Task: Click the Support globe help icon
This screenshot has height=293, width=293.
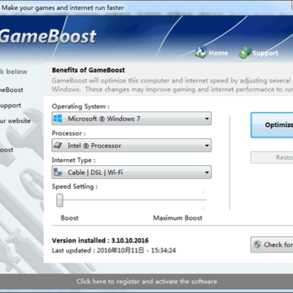Action: coord(245,52)
